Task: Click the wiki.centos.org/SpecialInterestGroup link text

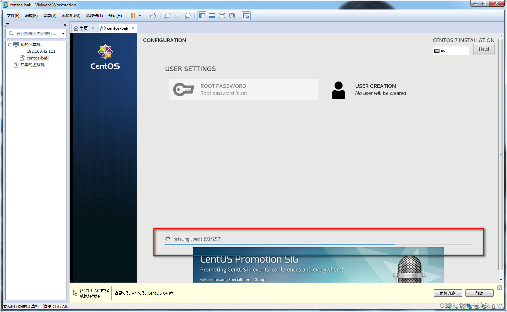Action: click(x=233, y=280)
